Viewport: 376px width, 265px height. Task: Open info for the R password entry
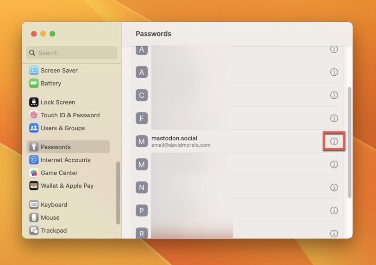tap(334, 234)
